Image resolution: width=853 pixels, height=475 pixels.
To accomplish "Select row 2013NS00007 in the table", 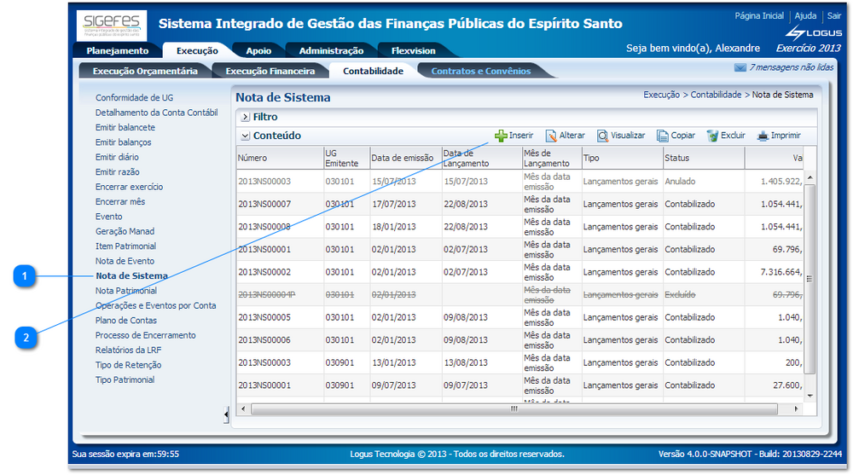I will click(x=264, y=204).
